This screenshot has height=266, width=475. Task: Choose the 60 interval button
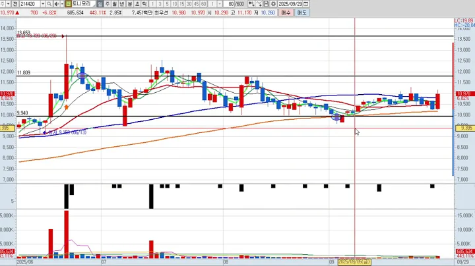point(204,4)
